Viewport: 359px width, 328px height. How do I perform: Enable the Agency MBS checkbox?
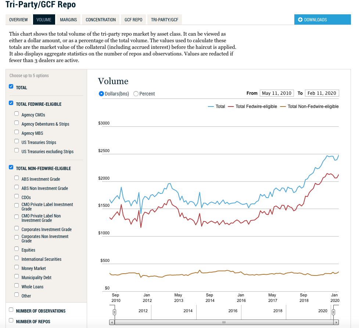(17, 132)
